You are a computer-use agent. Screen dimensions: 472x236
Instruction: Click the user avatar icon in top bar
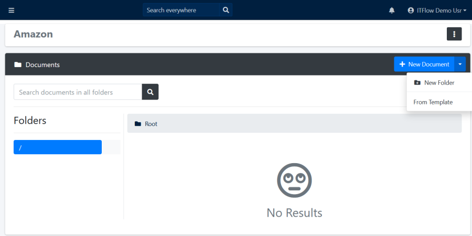point(411,10)
